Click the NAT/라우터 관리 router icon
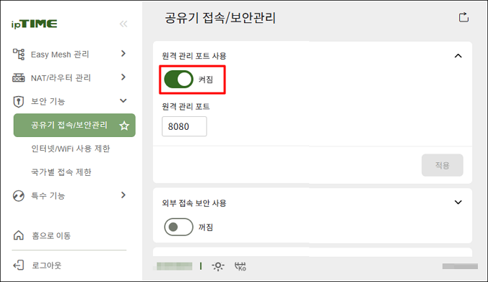 tap(19, 77)
